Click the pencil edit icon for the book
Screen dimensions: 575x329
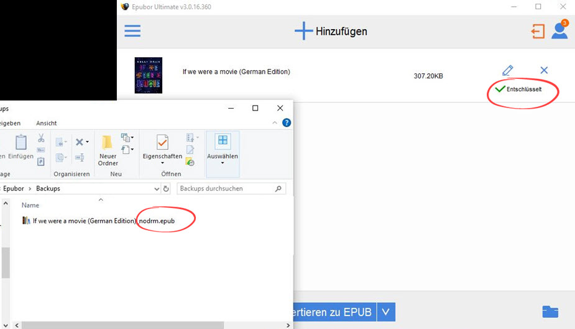(x=507, y=70)
